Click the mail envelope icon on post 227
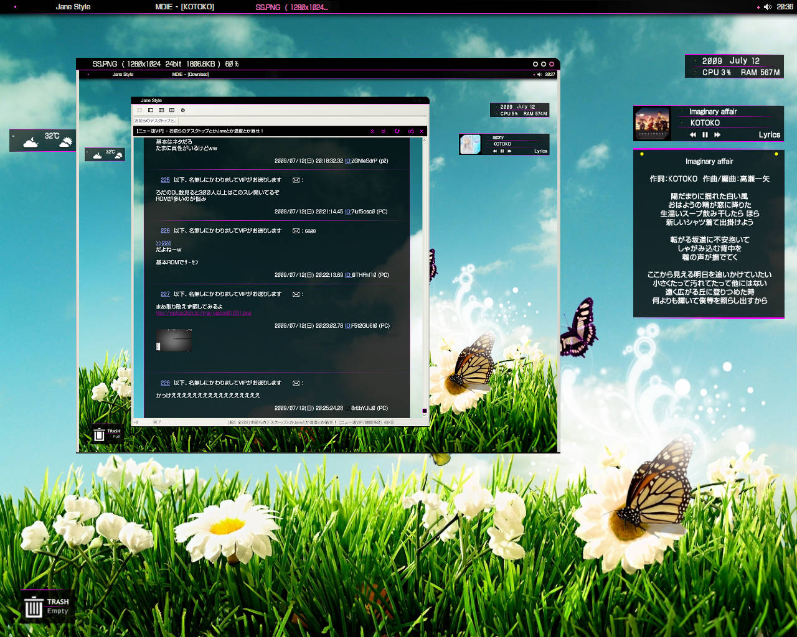Image resolution: width=797 pixels, height=637 pixels. click(296, 294)
